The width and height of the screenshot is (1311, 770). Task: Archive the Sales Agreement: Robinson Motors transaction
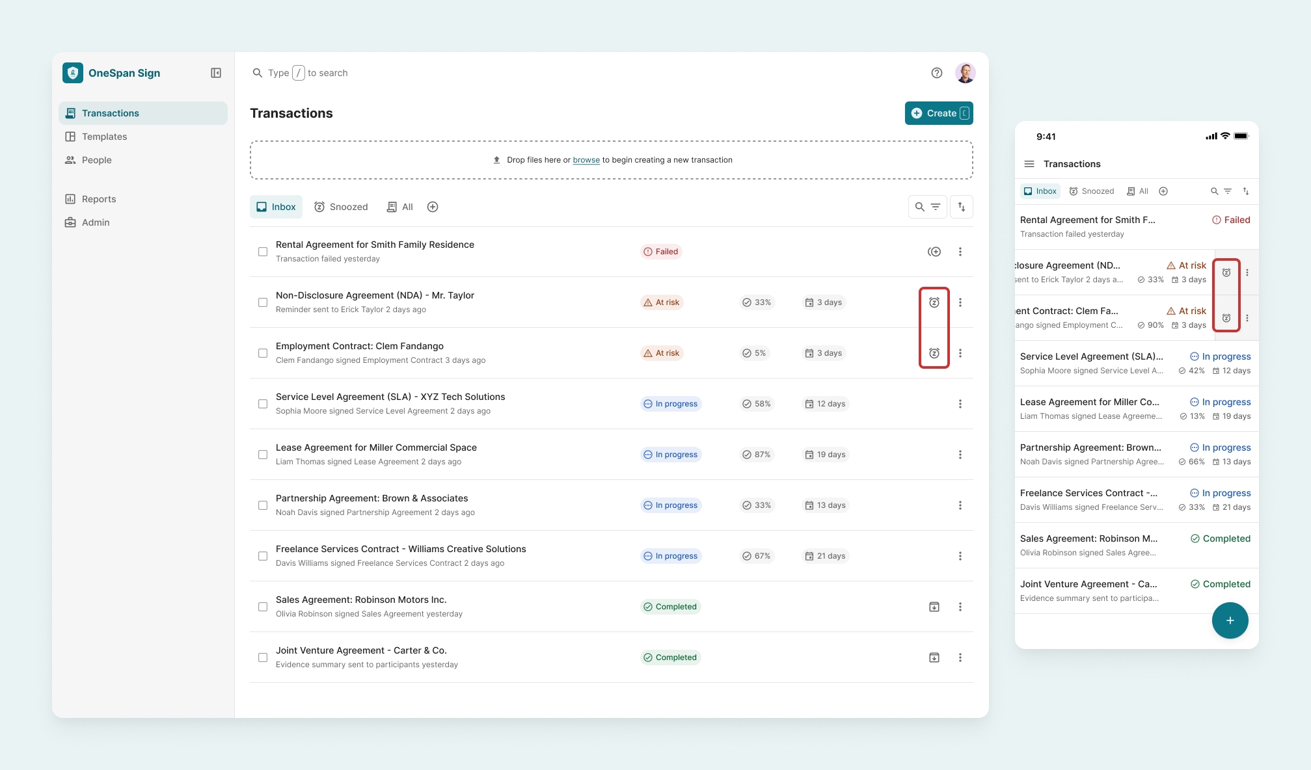[934, 606]
